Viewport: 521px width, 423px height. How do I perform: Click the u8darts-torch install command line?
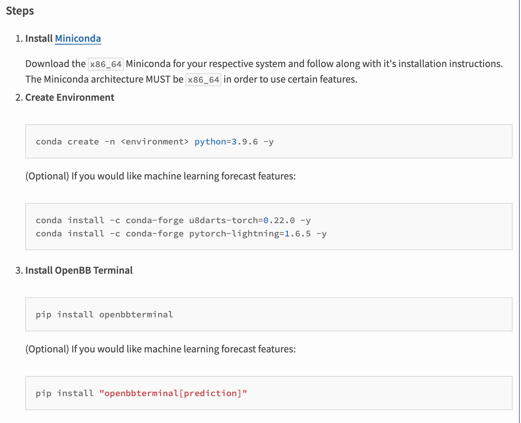[173, 220]
